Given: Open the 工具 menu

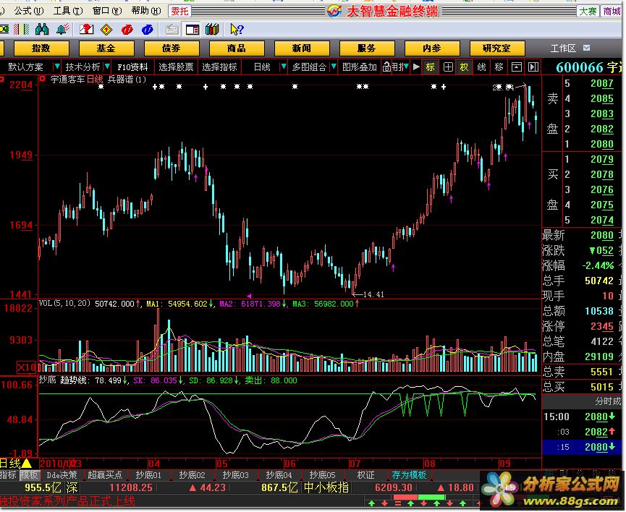Looking at the screenshot, I should (x=68, y=11).
